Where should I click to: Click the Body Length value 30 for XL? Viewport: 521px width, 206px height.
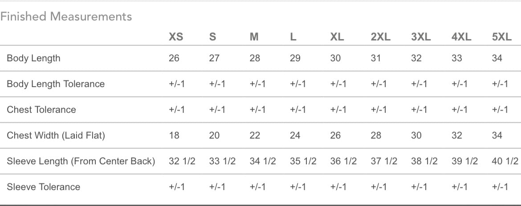pyautogui.click(x=336, y=58)
